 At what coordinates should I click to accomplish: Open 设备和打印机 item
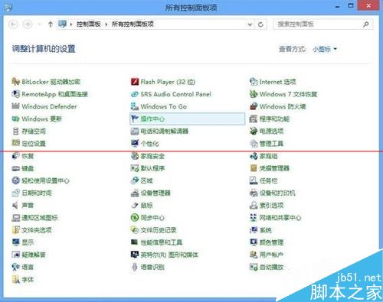coord(273,193)
